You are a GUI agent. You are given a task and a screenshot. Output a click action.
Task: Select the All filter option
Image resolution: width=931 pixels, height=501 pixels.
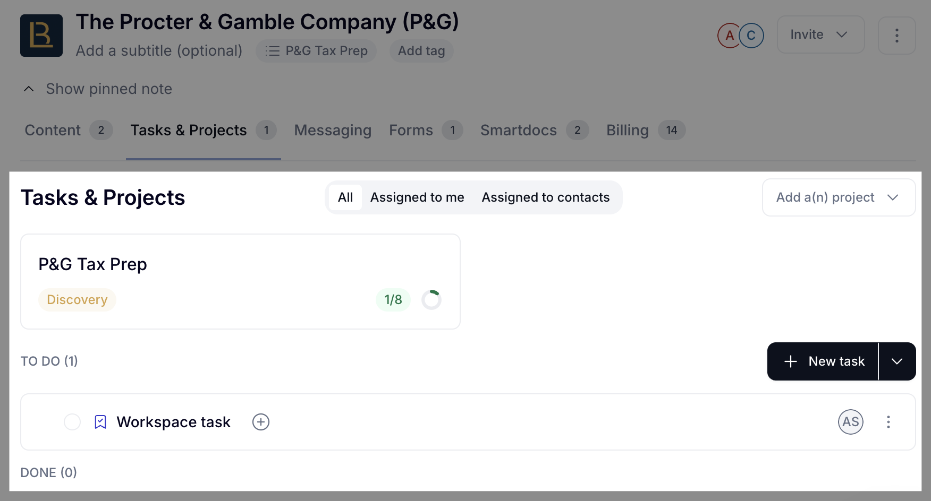(345, 197)
